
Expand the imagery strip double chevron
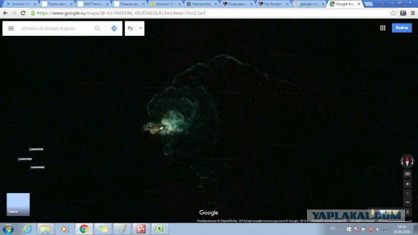[x=408, y=212]
